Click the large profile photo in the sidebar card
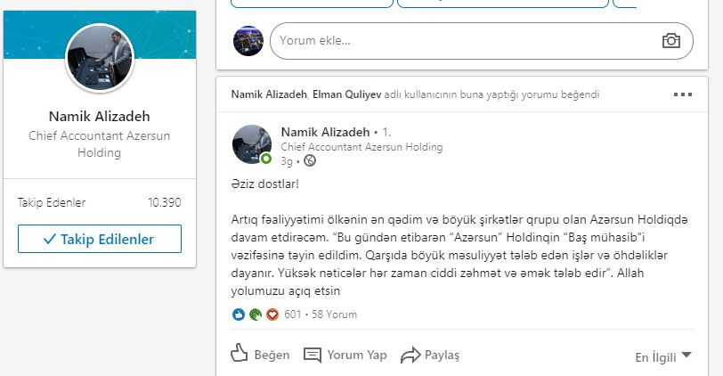The height and width of the screenshot is (376, 723). click(x=100, y=58)
